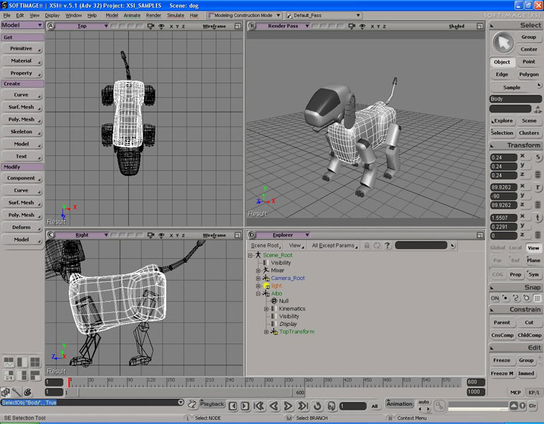Select snap to curves icon
This screenshot has width=544, height=424.
click(516, 298)
